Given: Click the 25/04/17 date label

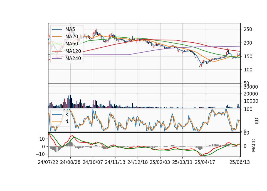Looking at the screenshot, I should (205, 162).
